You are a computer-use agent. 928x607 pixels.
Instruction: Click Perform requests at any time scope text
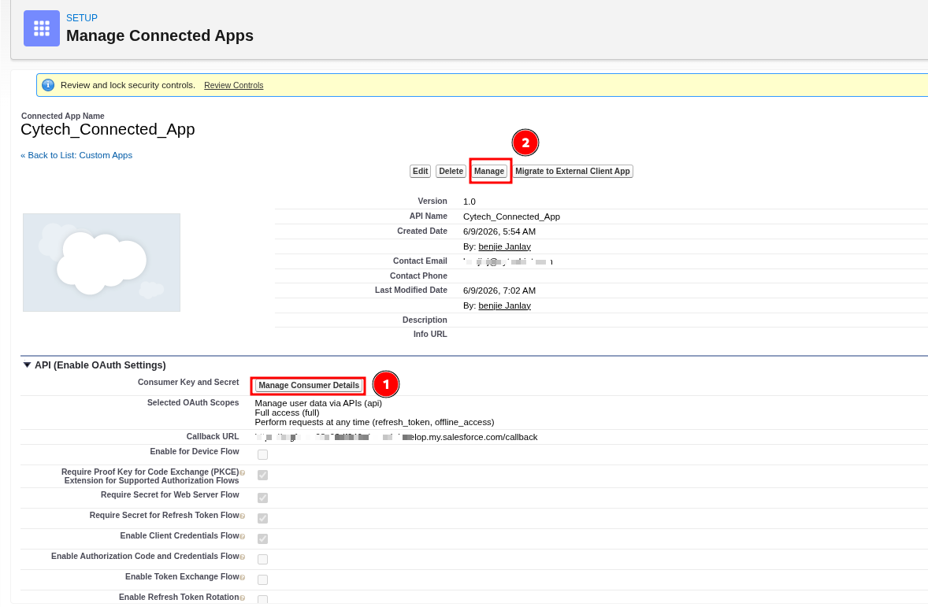pyautogui.click(x=375, y=423)
